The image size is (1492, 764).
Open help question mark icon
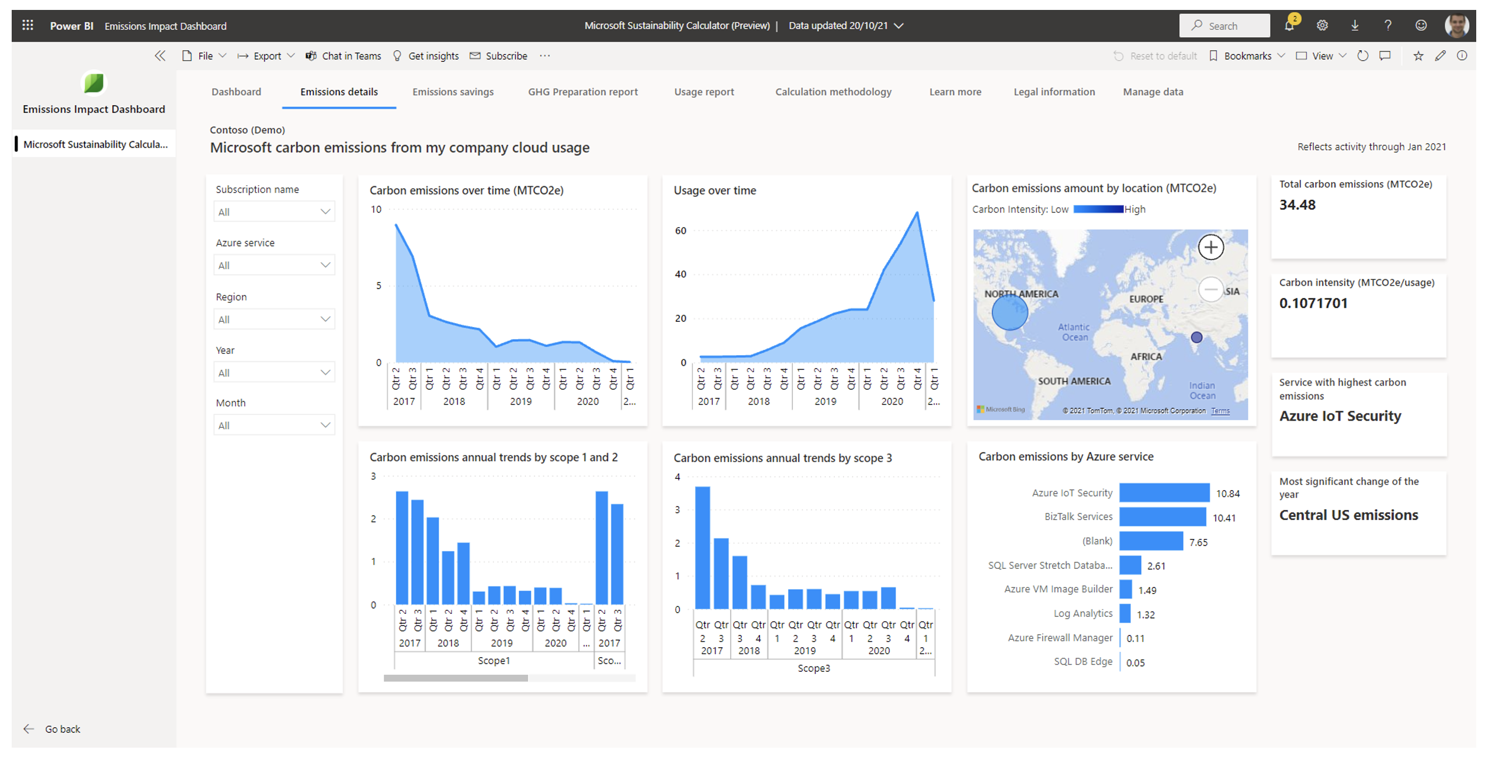(x=1387, y=25)
